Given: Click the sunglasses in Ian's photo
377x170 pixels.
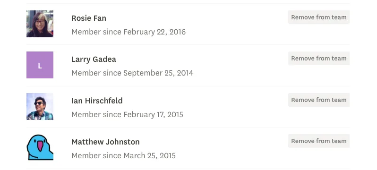Looking at the screenshot, I should [39, 103].
